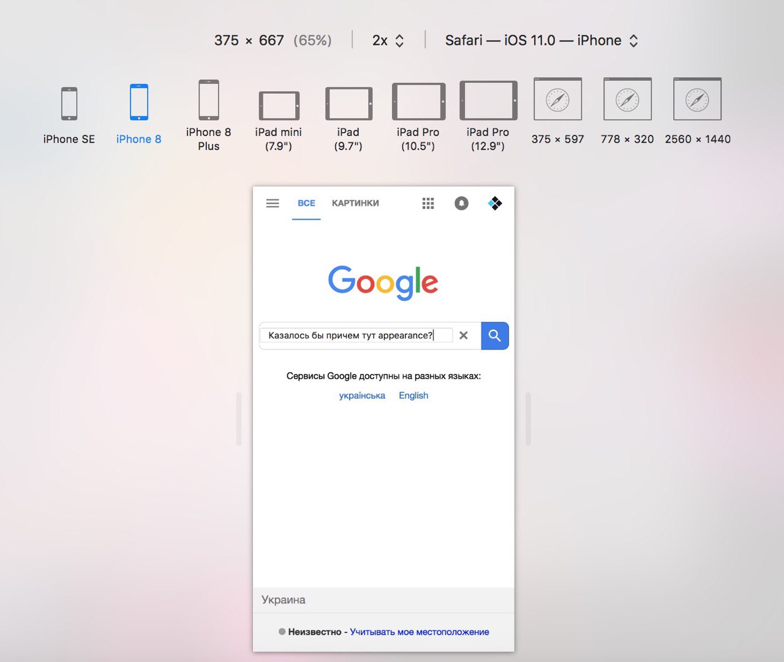
Task: Select the iPhone SE device icon
Action: tap(69, 104)
